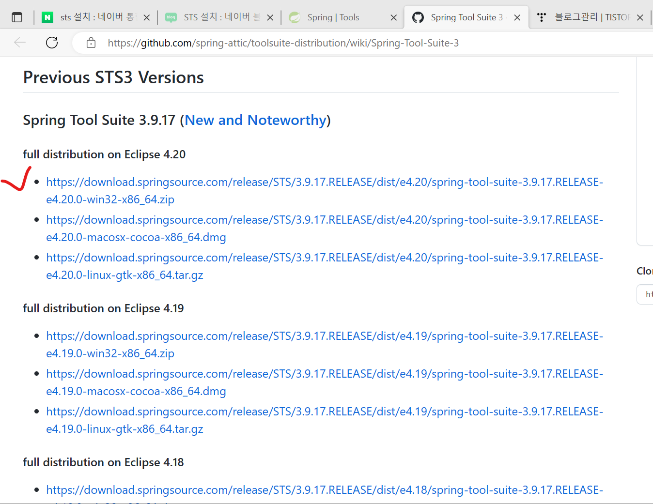
Task: Open the New and Noteworthy link
Action: (255, 120)
